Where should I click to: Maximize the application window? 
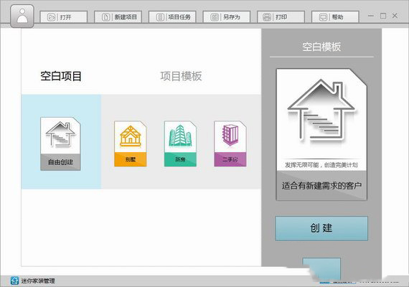pyautogui.click(x=383, y=16)
